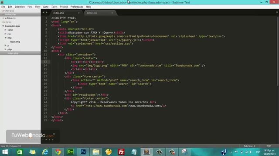
Task: Close estilos.css from Open Files sidebar
Action: click(3, 18)
